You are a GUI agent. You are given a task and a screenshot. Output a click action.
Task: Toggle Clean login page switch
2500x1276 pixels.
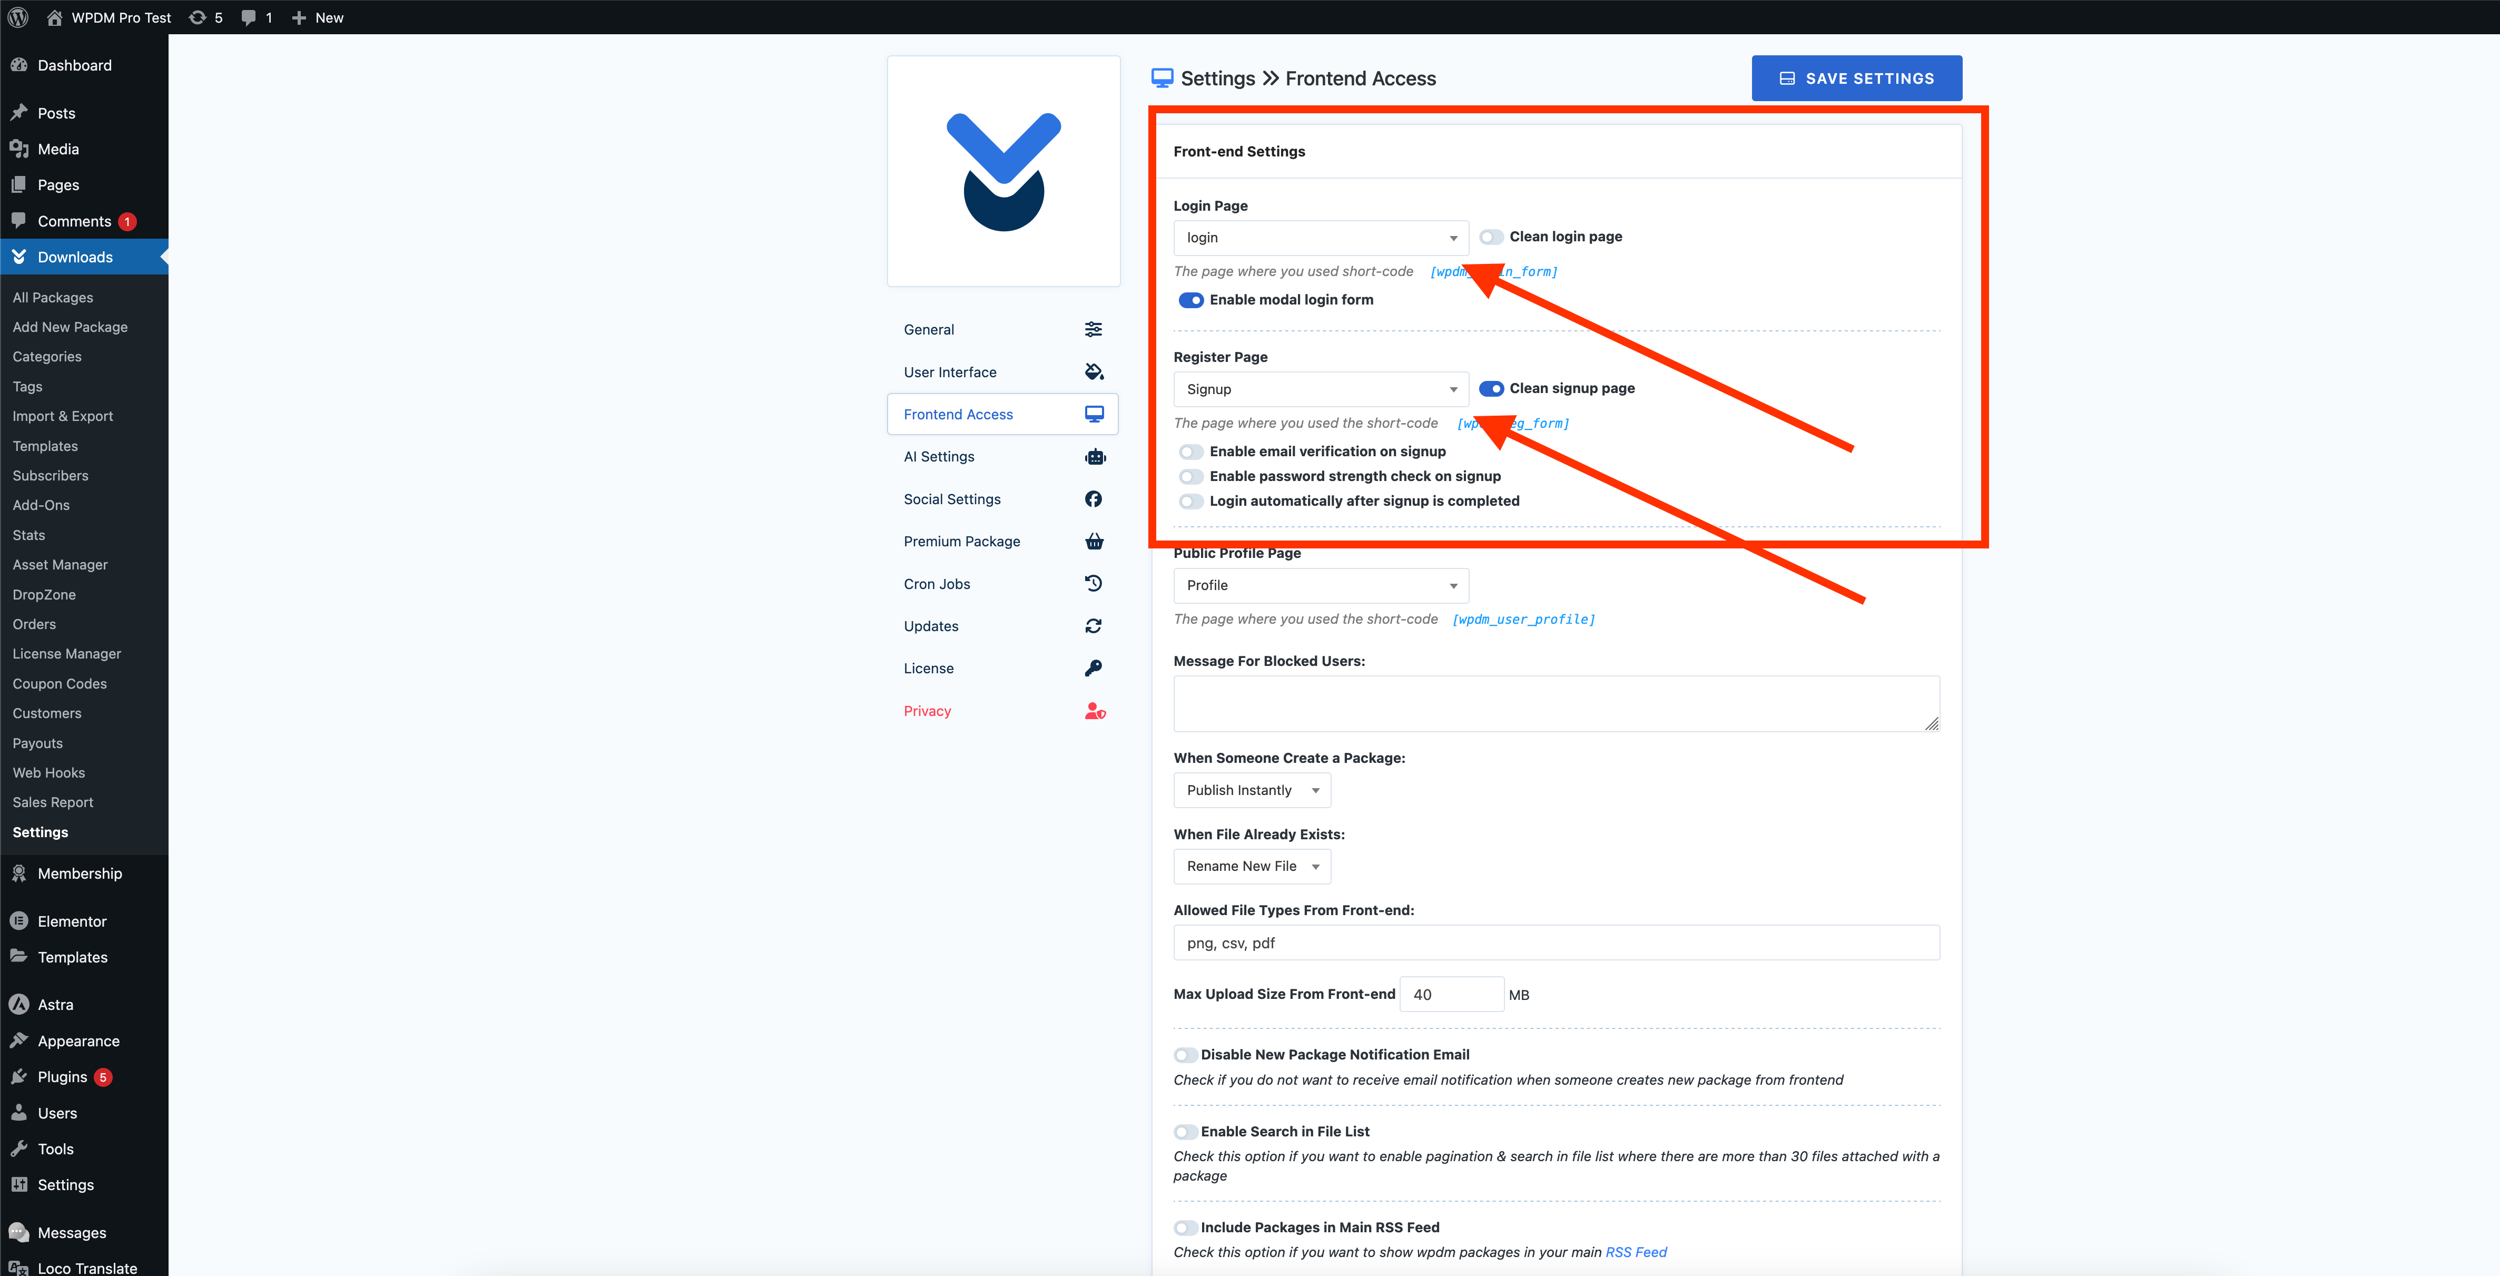point(1492,237)
